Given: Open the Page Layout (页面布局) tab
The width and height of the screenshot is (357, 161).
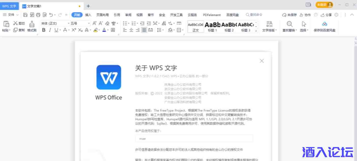Looking at the screenshot, I should pos(102,15).
